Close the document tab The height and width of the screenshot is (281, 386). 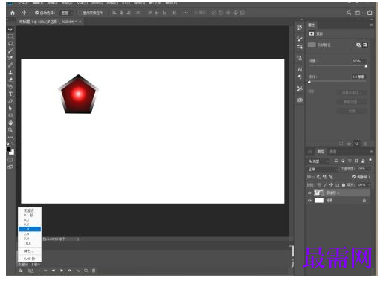tap(80, 22)
